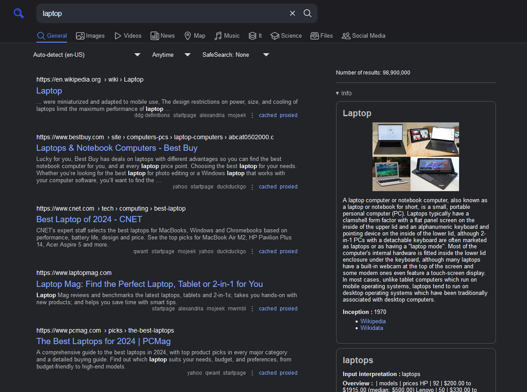Click the laptop collage image in infobox
Screen dimensions: 527x392
click(x=416, y=157)
